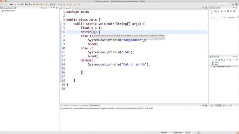Toggle Focus on Workweek in Task List
This screenshot has height=134, width=239.
[x=222, y=11]
